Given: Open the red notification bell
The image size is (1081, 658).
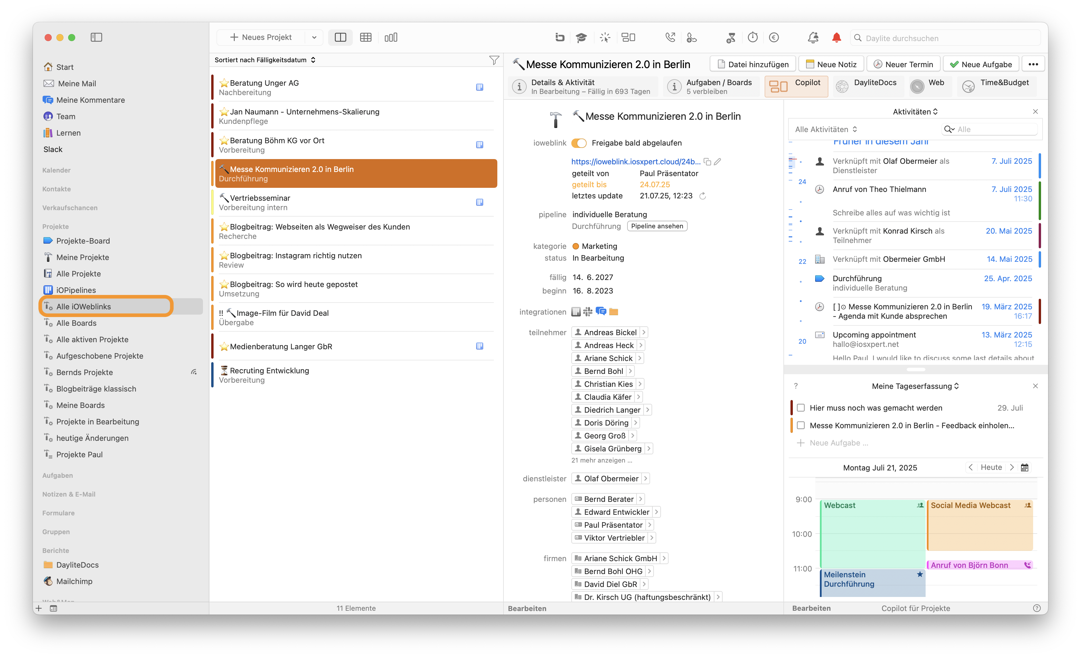Looking at the screenshot, I should 836,38.
